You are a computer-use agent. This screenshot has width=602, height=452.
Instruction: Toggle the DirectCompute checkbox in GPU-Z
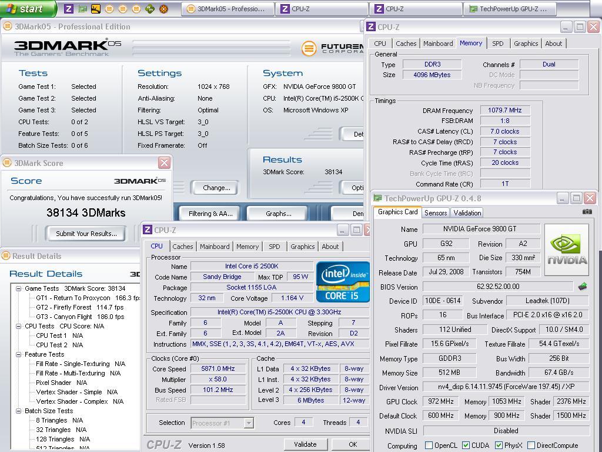[x=531, y=446]
